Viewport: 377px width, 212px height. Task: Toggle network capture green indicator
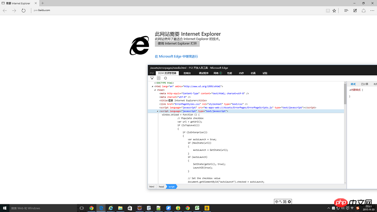tap(221, 73)
